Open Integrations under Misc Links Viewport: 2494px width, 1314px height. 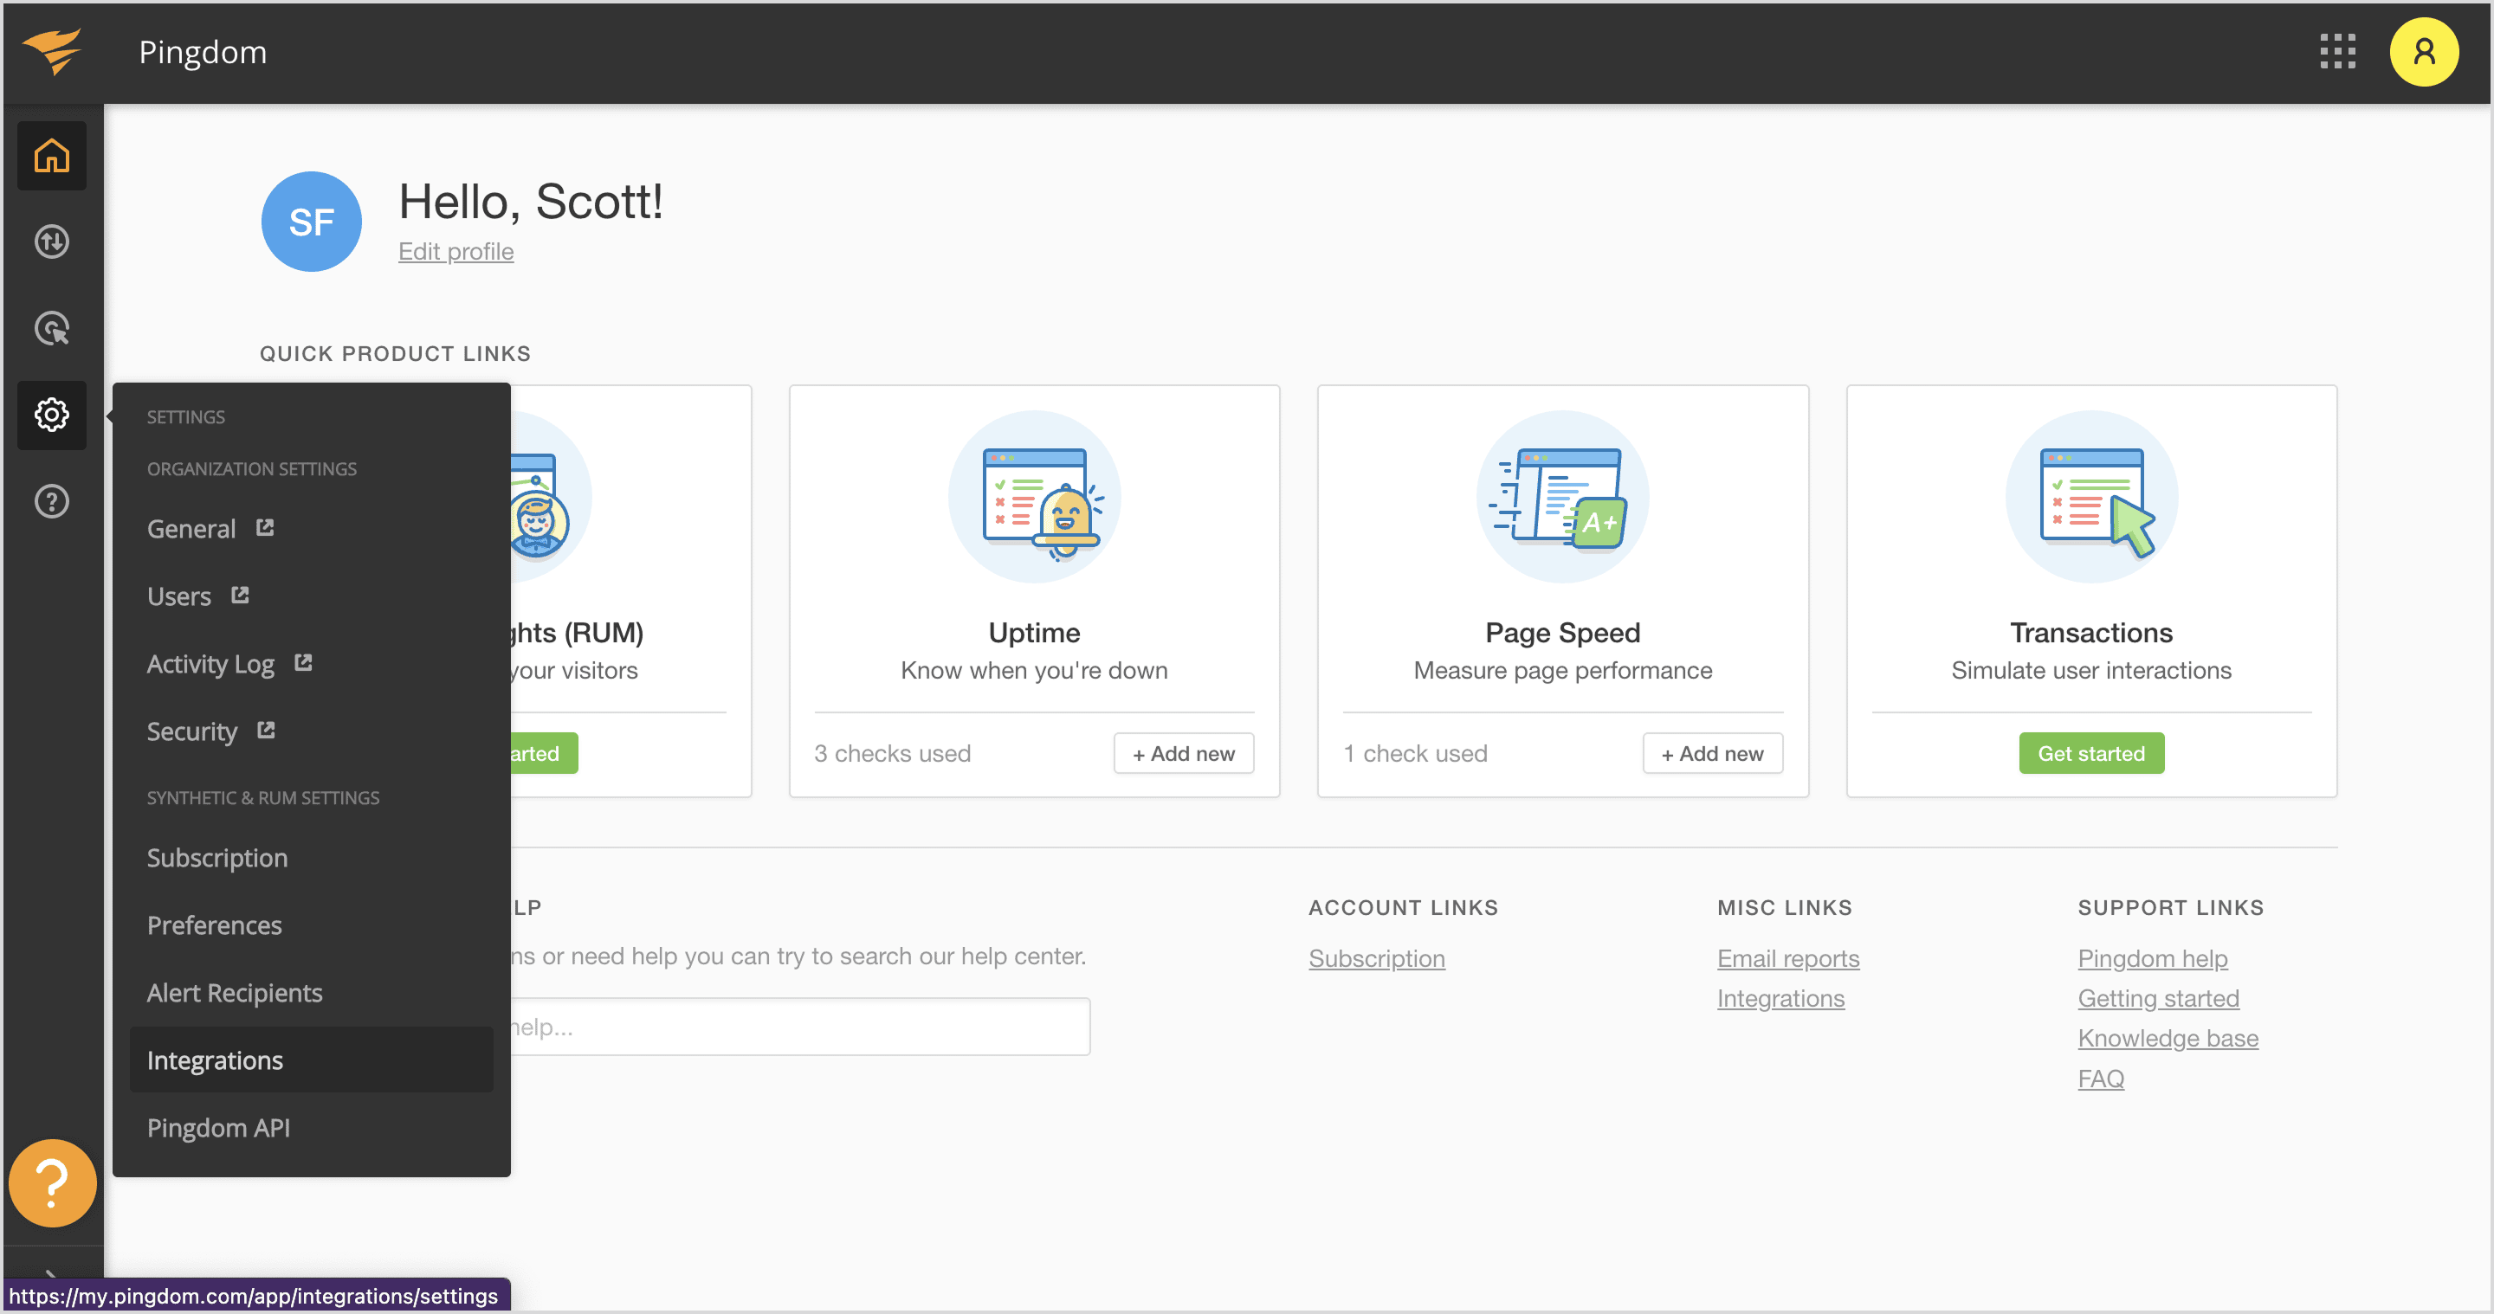pyautogui.click(x=1780, y=997)
